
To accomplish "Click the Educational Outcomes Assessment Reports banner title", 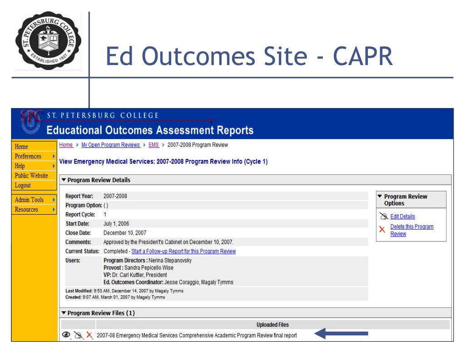I will 150,130.
